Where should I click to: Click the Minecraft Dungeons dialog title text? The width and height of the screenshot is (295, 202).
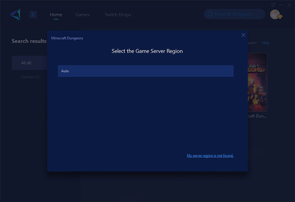(x=67, y=38)
